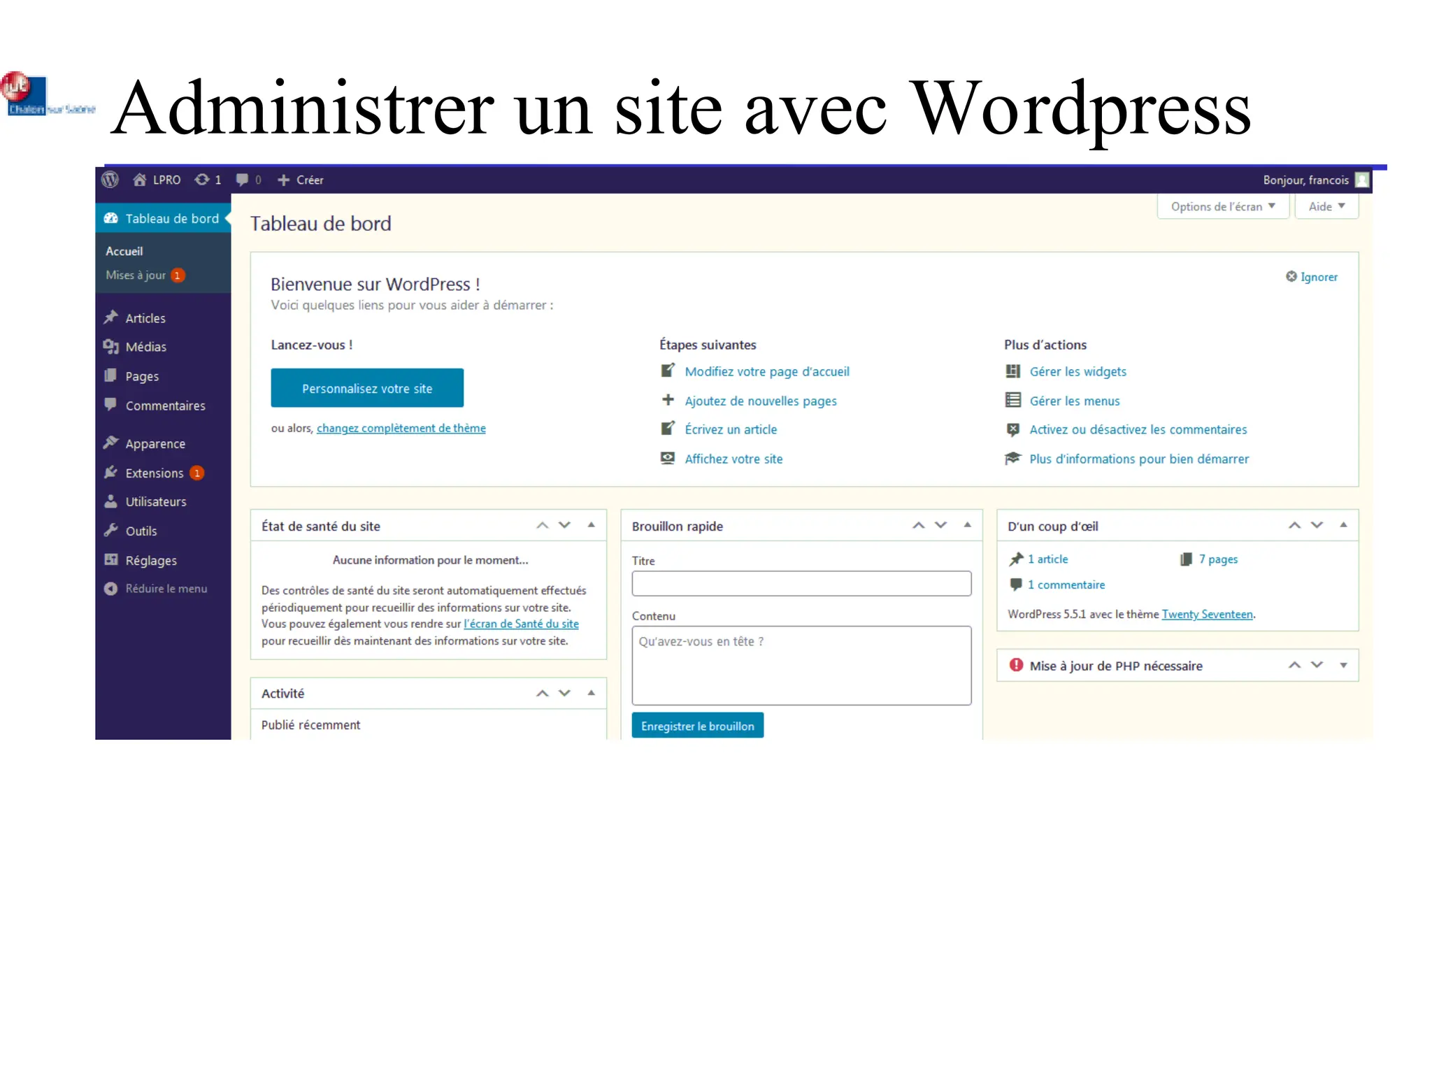Open Tableau de bord sidebar menu
The width and height of the screenshot is (1432, 1074).
pyautogui.click(x=163, y=218)
